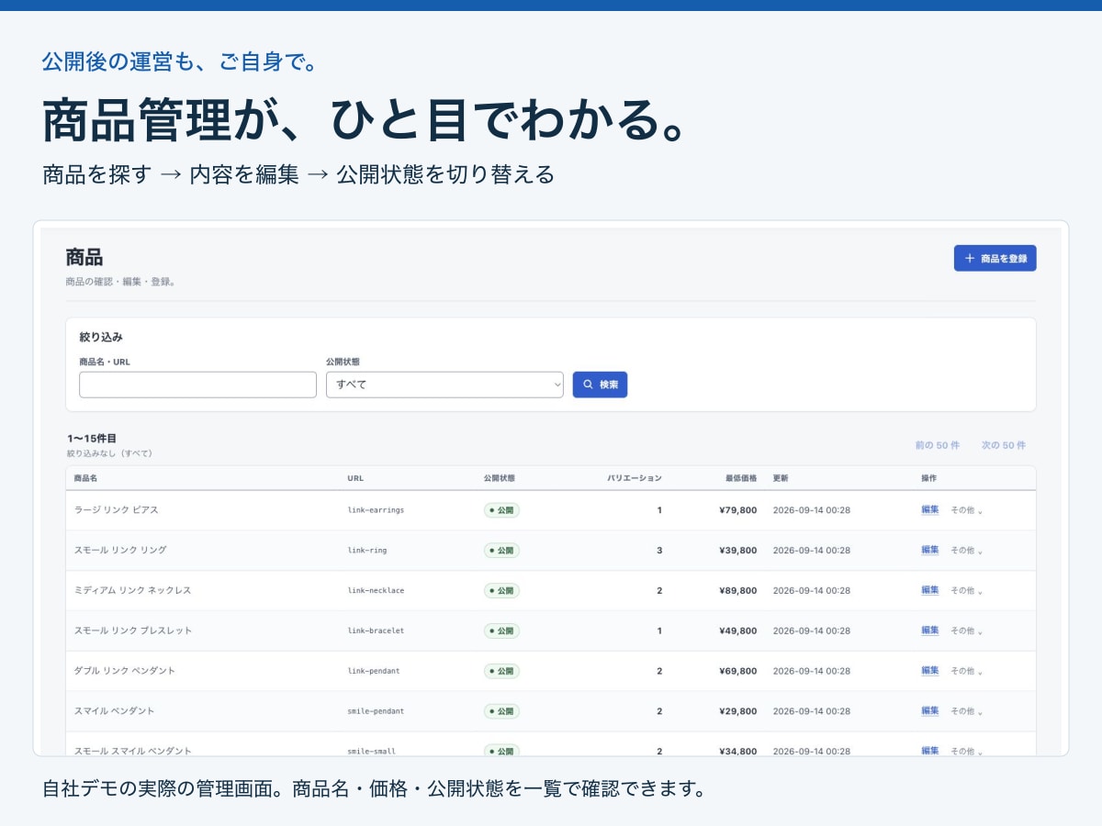Click the ¥79,800 price cell
This screenshot has height=826, width=1102.
[738, 510]
